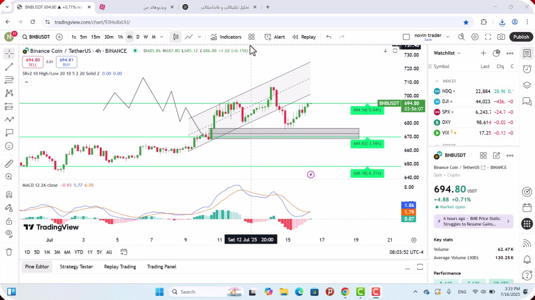Open quick search magnifier
Image resolution: width=535 pixels, height=300 pixels.
pyautogui.click(x=461, y=37)
